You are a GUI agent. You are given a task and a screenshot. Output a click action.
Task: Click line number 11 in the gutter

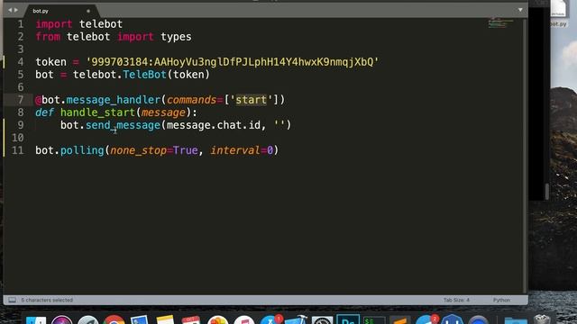pos(18,150)
